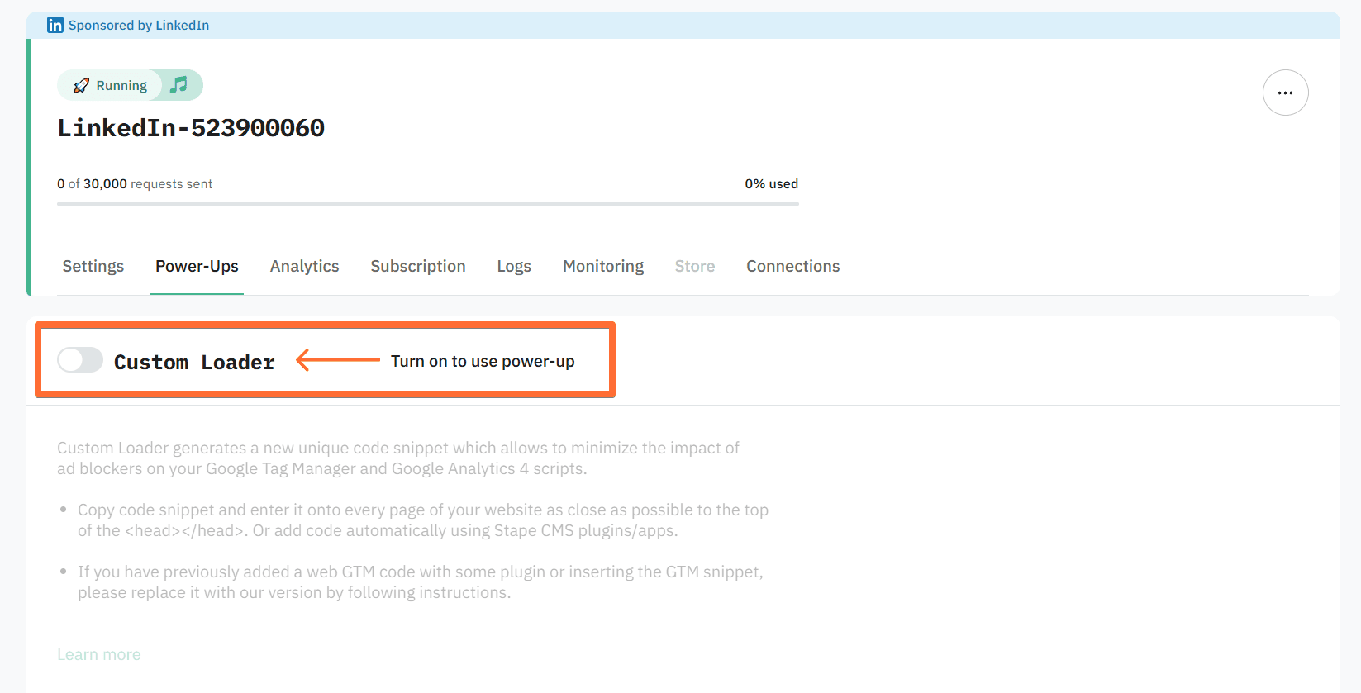Screen dimensions: 1361x693
Task: Click the Running status label
Action: click(x=121, y=85)
